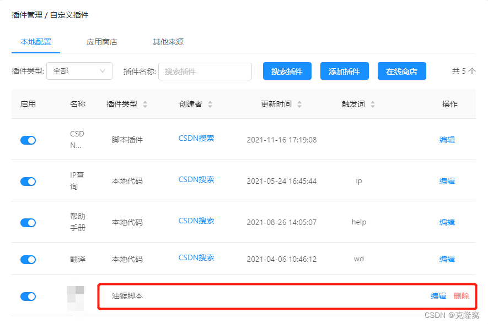Open CSDN搜索 creator link in 脚本插件 row
Viewport: 488px width, 324px height.
coord(196,139)
